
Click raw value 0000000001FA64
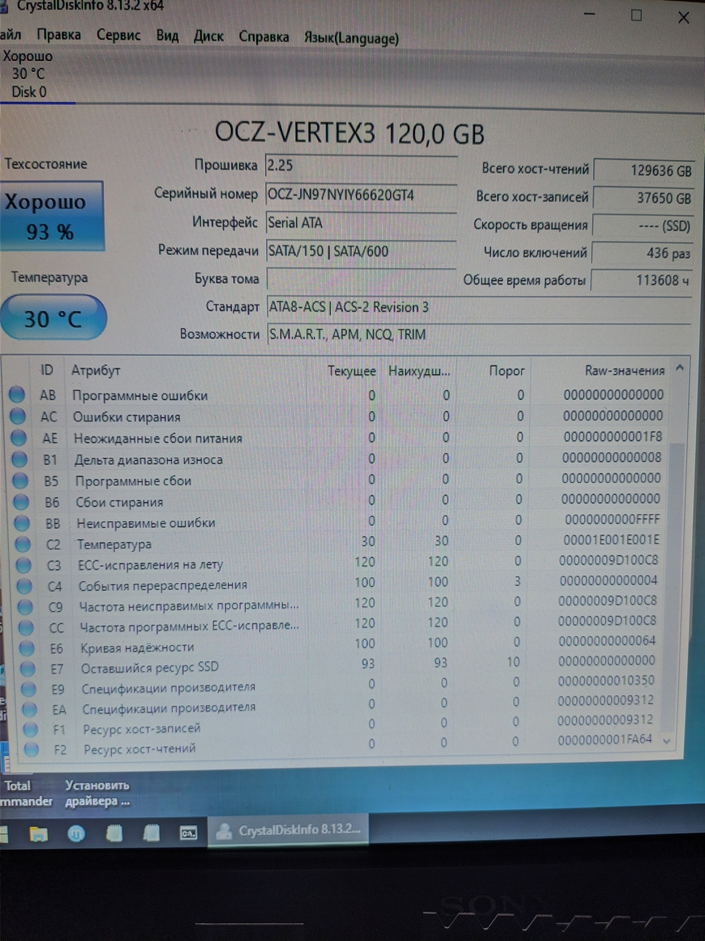[x=605, y=739]
